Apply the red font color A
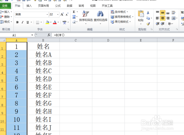 [x=55, y=22]
